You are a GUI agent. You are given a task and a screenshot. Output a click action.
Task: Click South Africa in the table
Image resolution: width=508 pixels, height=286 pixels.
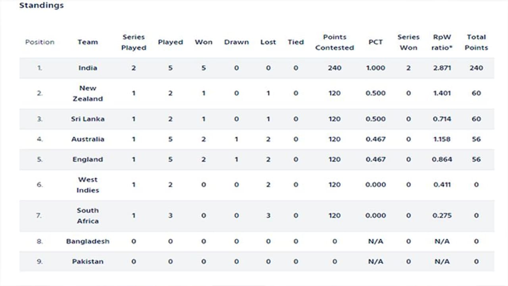[x=88, y=216]
